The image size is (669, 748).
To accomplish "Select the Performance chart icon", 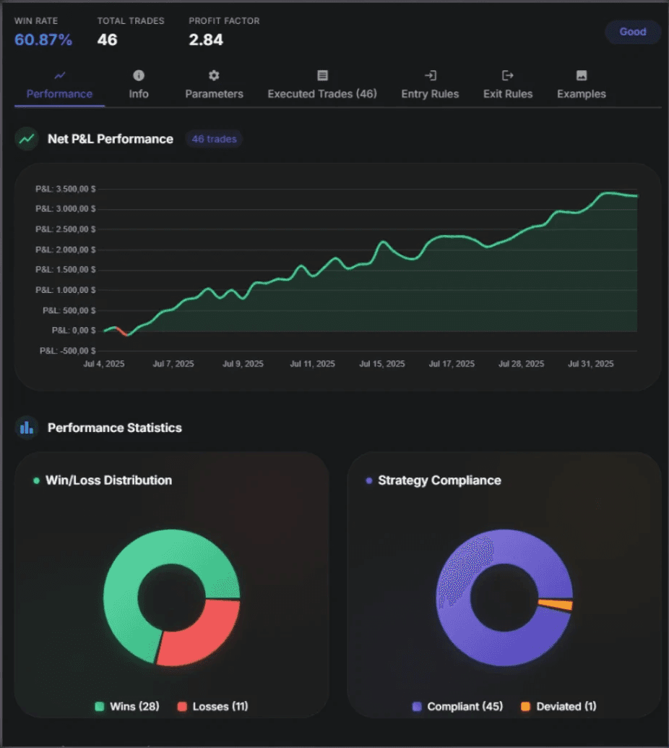I will click(x=59, y=75).
